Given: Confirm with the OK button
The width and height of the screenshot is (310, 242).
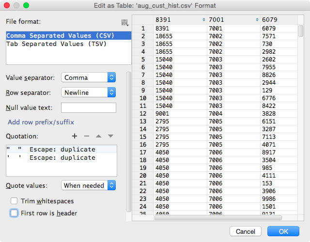Looking at the screenshot, I should [283, 231].
